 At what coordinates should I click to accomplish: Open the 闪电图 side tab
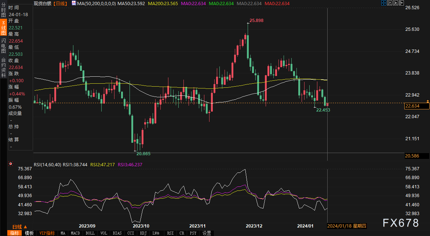3,46
